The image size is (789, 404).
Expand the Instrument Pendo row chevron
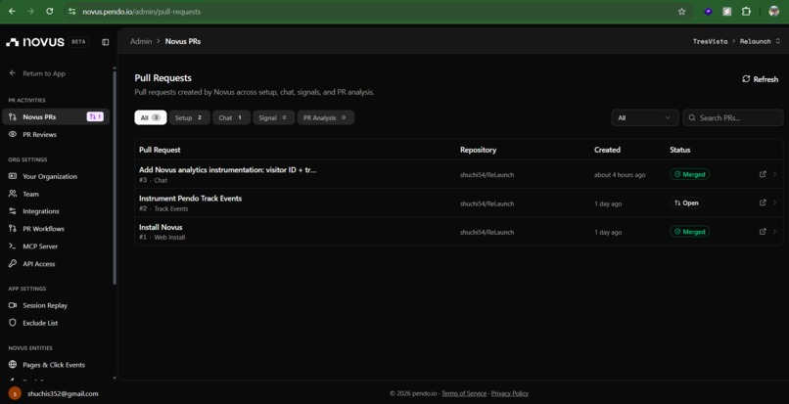774,202
